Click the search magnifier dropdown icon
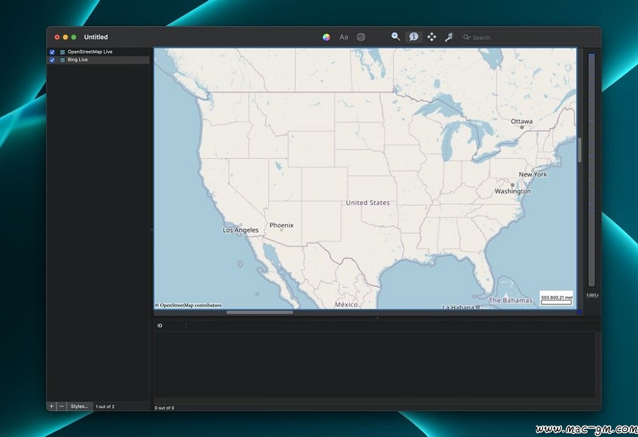The height and width of the screenshot is (437, 638). 467,38
